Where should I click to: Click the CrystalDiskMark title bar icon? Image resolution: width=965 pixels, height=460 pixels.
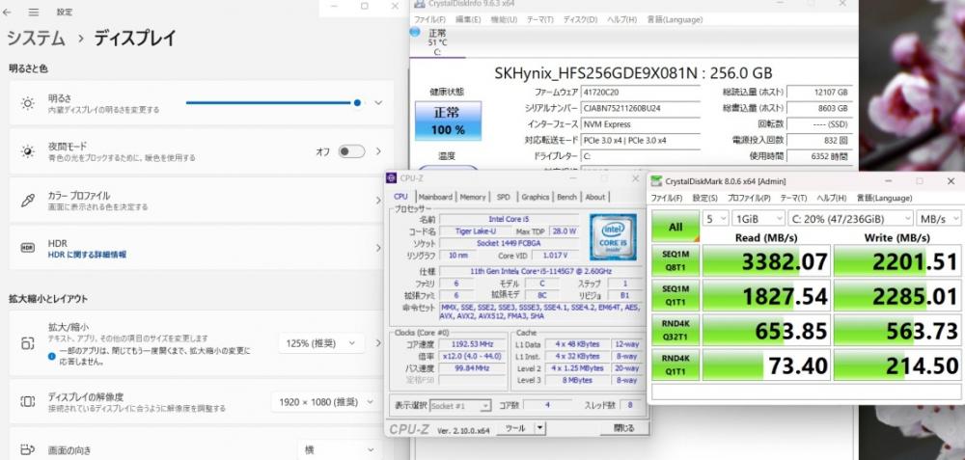point(656,181)
